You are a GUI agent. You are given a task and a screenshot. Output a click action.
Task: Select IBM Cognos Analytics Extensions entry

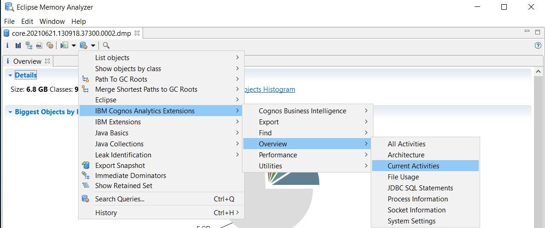161,111
